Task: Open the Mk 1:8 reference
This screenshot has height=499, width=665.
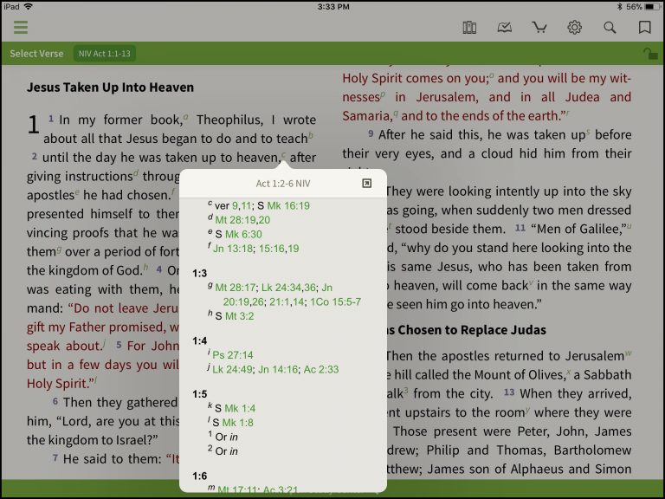Action: coord(238,423)
